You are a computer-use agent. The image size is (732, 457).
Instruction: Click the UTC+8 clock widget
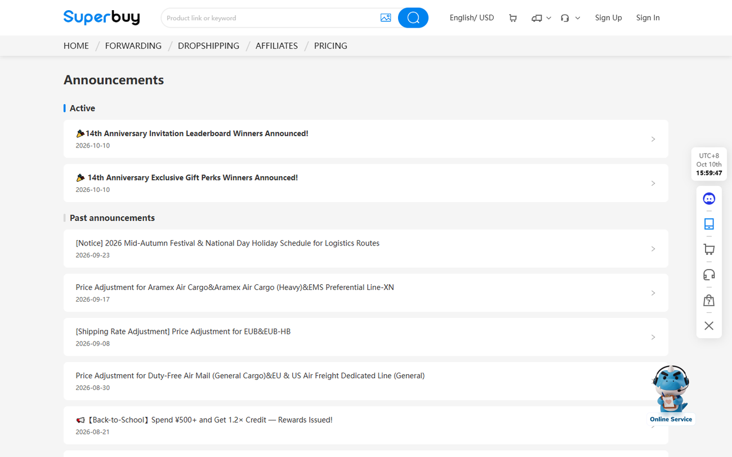709,164
